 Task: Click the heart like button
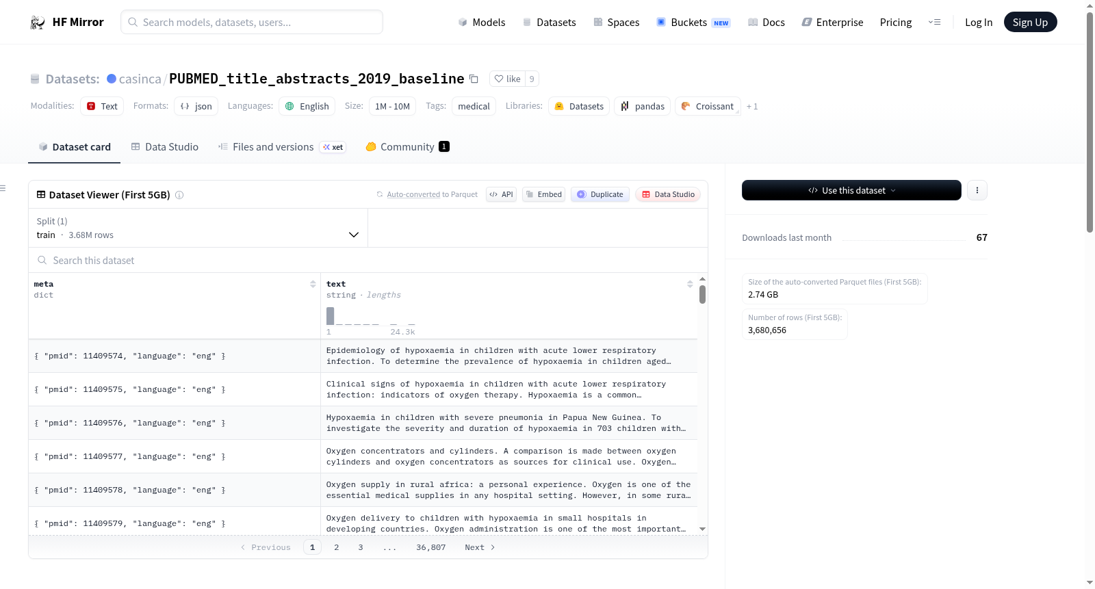coord(508,79)
